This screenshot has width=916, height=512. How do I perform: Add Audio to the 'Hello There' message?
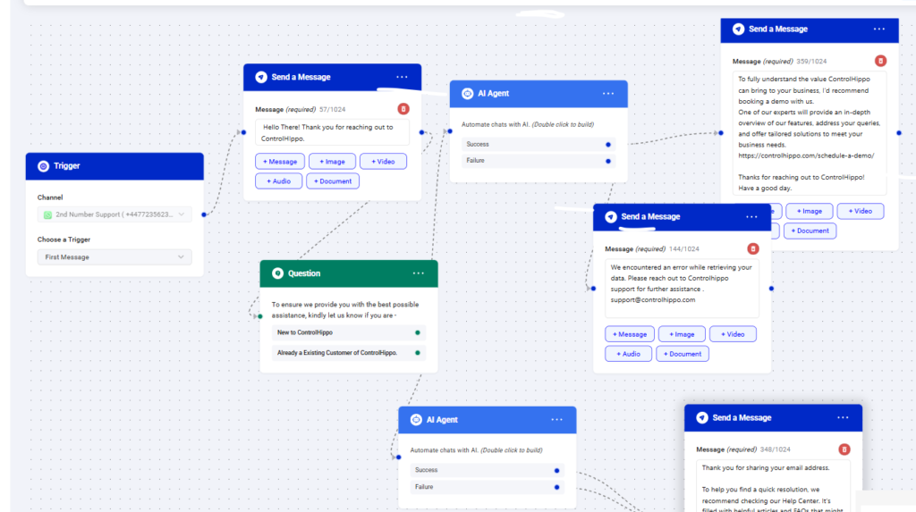[x=278, y=180]
